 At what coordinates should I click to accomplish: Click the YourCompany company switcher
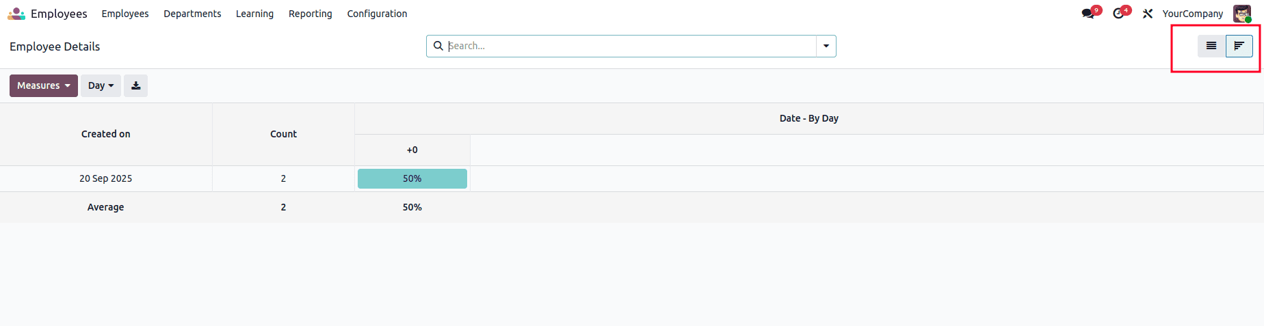1192,14
